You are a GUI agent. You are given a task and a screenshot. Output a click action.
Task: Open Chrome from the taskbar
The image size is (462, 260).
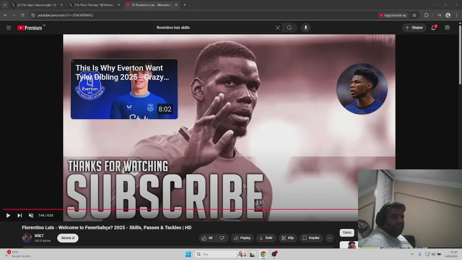point(263,254)
